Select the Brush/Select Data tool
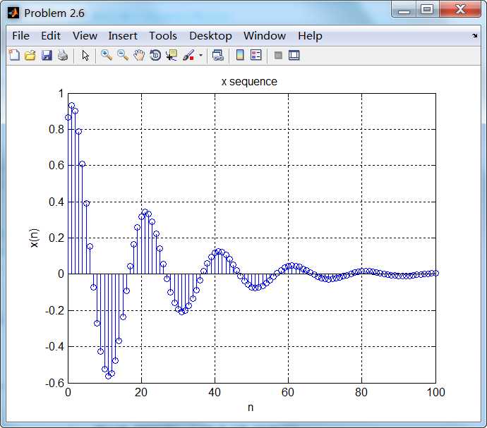487x428 pixels. [188, 55]
